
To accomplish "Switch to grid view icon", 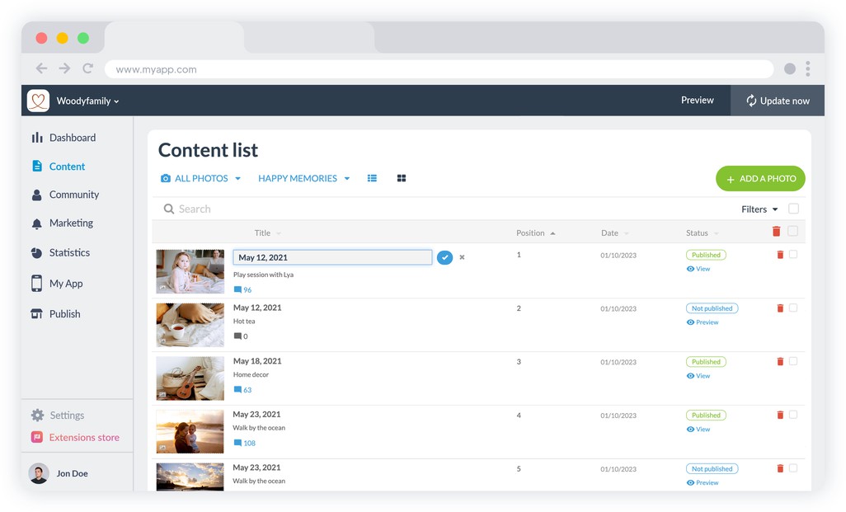I will coord(402,178).
